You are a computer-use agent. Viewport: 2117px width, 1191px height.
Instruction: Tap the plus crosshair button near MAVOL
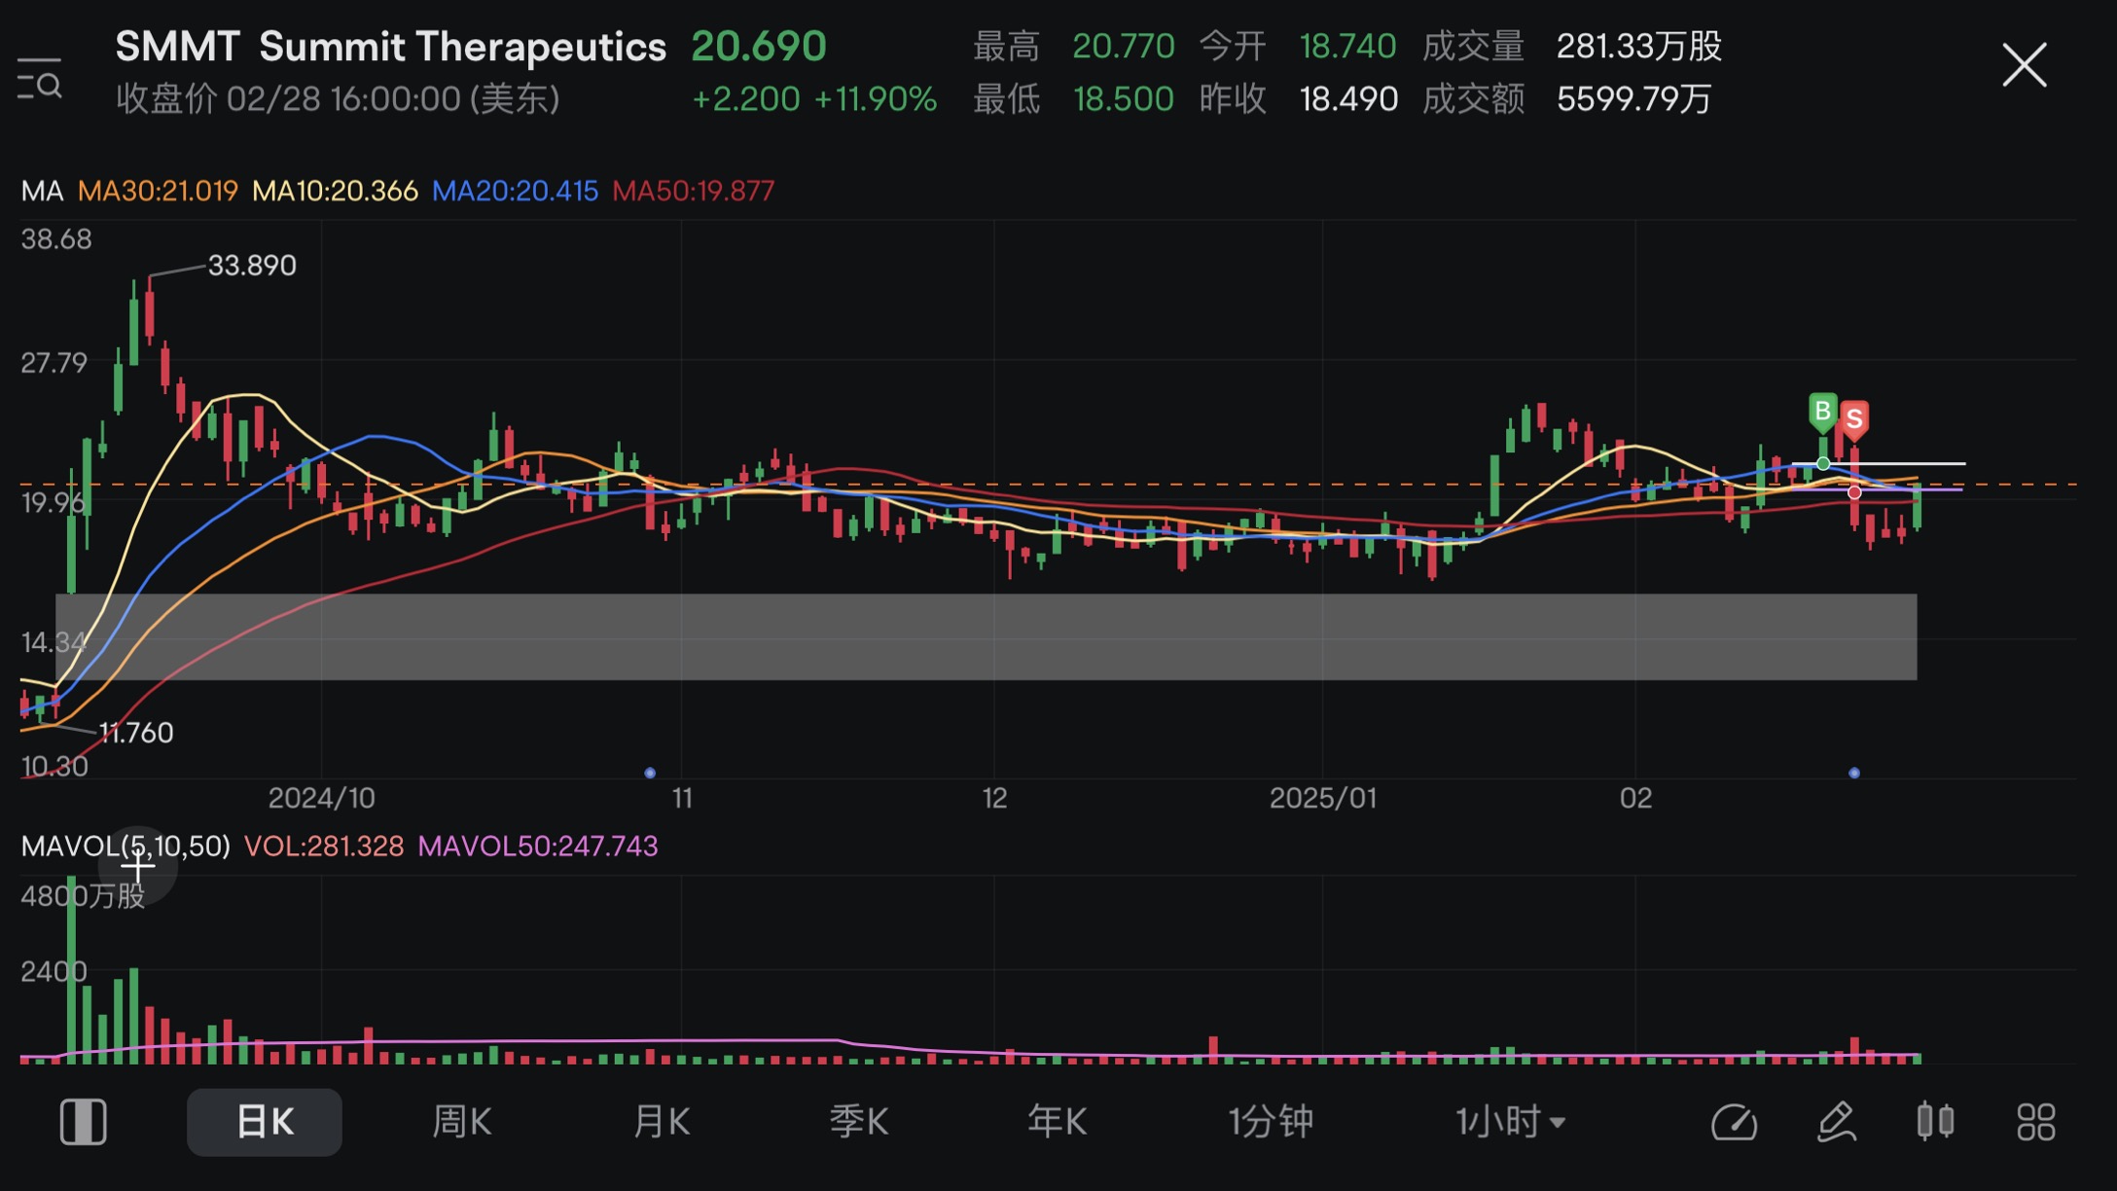(x=138, y=864)
